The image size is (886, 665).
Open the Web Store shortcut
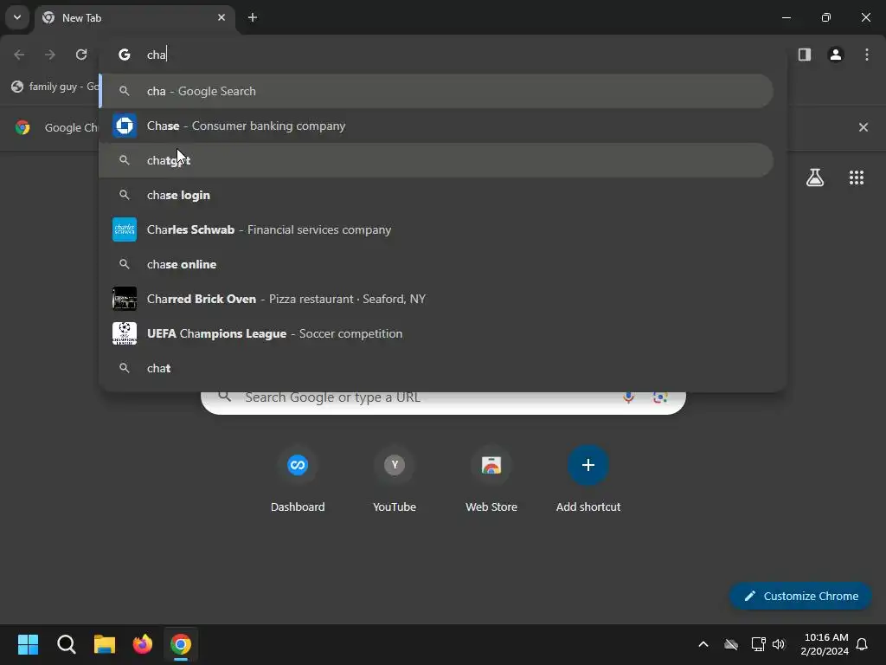tap(491, 480)
